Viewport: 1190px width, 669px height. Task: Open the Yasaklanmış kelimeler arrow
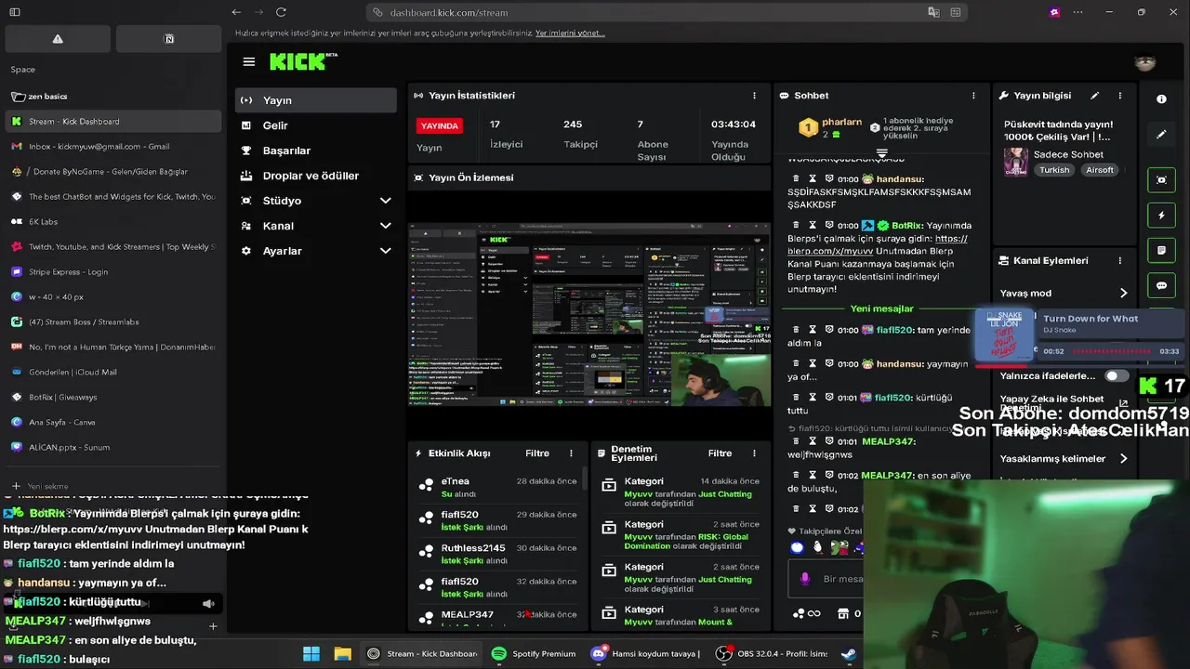coord(1123,458)
